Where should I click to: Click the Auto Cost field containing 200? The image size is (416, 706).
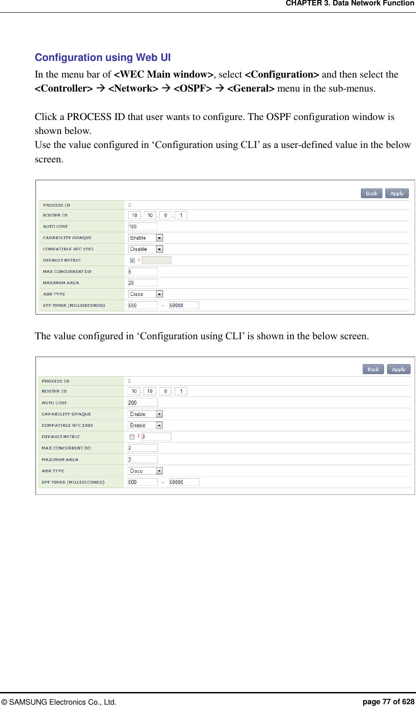coord(143,403)
